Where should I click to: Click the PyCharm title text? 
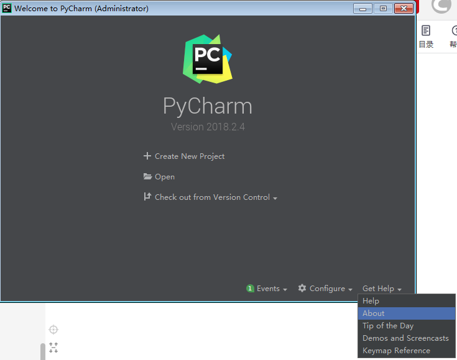point(207,106)
